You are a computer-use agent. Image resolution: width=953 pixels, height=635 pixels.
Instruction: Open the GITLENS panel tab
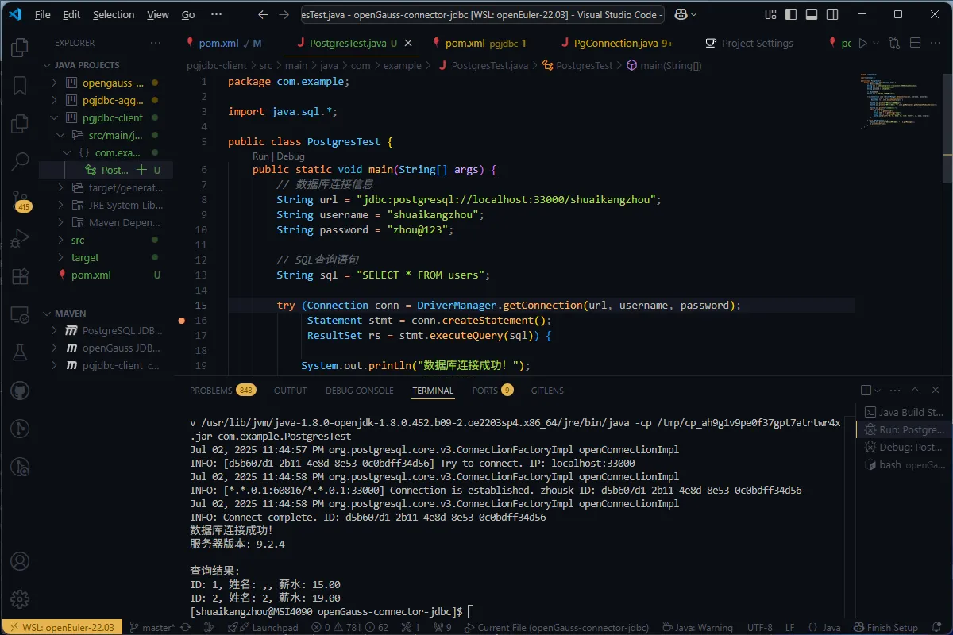click(x=547, y=390)
